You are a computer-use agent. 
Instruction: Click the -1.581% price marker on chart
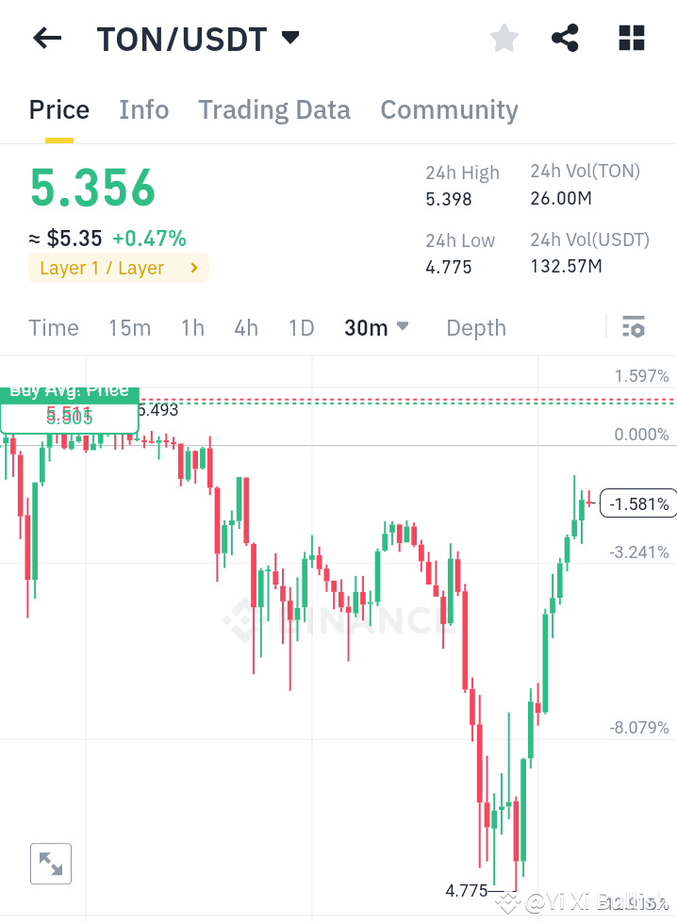coord(637,503)
